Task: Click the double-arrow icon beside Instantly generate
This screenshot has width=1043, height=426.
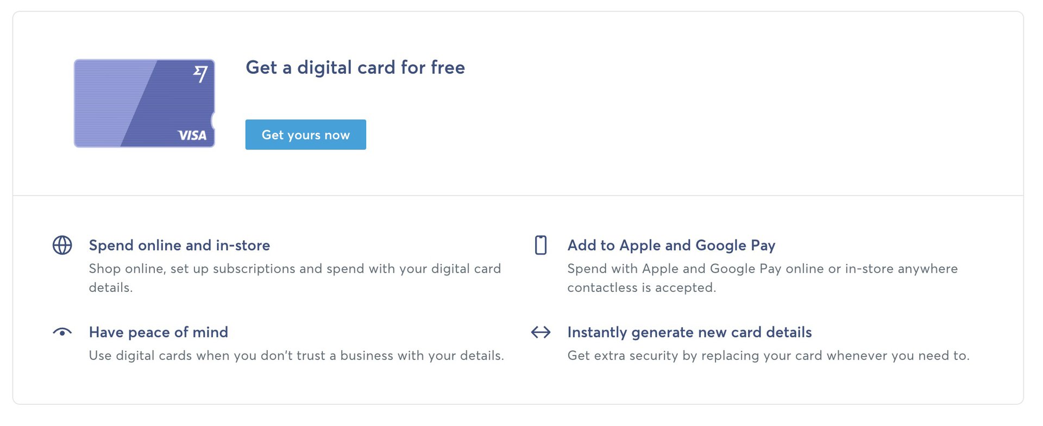Action: pyautogui.click(x=541, y=332)
